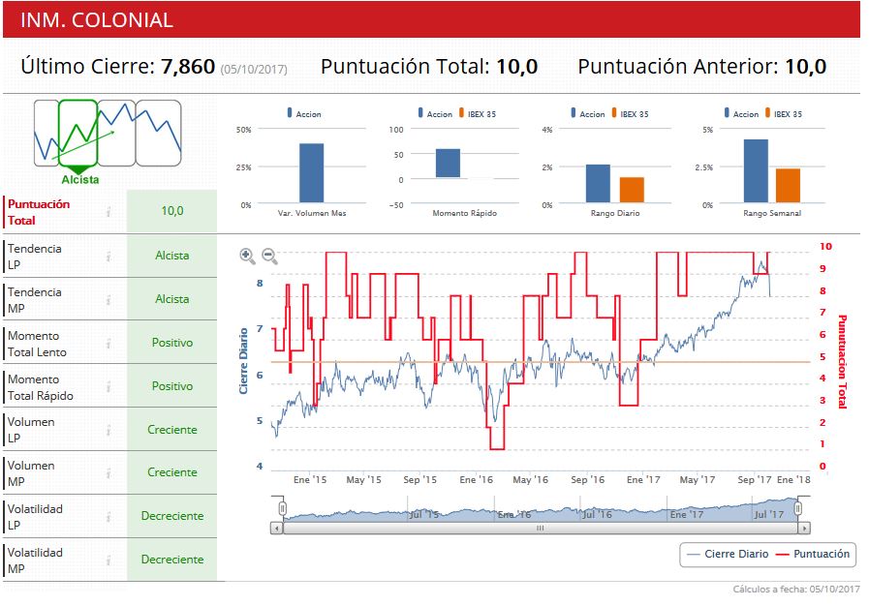This screenshot has height=606, width=869.
Task: Click the Volatilidad MP row label
Action: pos(35,561)
